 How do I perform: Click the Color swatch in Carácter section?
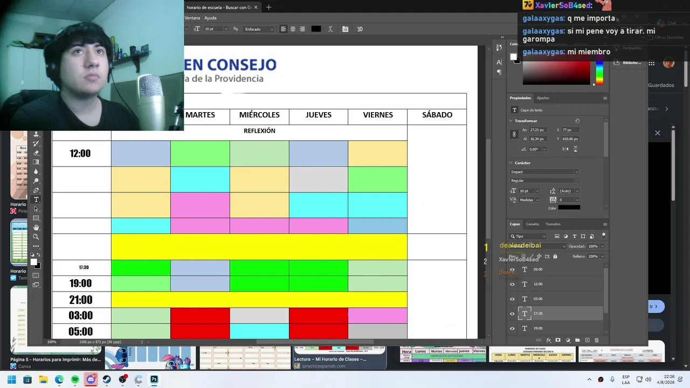tap(569, 208)
